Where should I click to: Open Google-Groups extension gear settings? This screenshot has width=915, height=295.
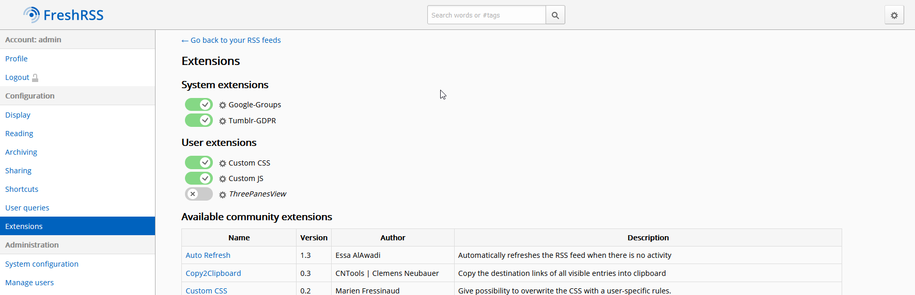click(223, 105)
